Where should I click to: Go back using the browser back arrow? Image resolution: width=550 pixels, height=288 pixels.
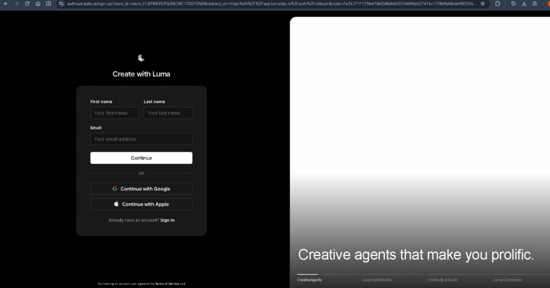click(6, 4)
